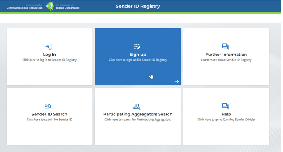Select the Sign-up heading text
Image resolution: width=283 pixels, height=152 pixels.
[138, 55]
